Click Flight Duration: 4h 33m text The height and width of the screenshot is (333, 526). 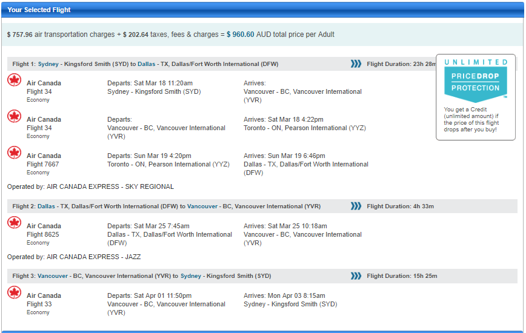pos(400,206)
